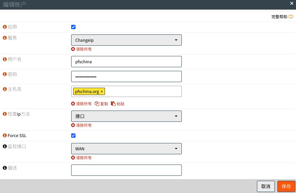Uncheck the 启用 checkbox
This screenshot has height=193, width=296.
coord(74,27)
